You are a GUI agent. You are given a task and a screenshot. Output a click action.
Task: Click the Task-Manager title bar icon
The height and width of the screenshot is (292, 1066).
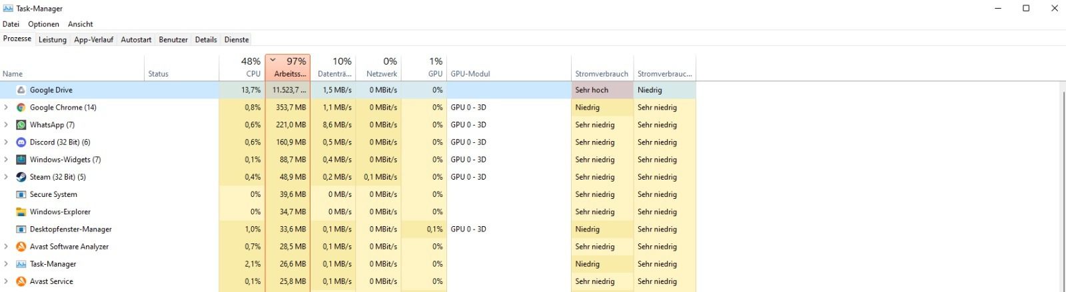click(x=8, y=9)
